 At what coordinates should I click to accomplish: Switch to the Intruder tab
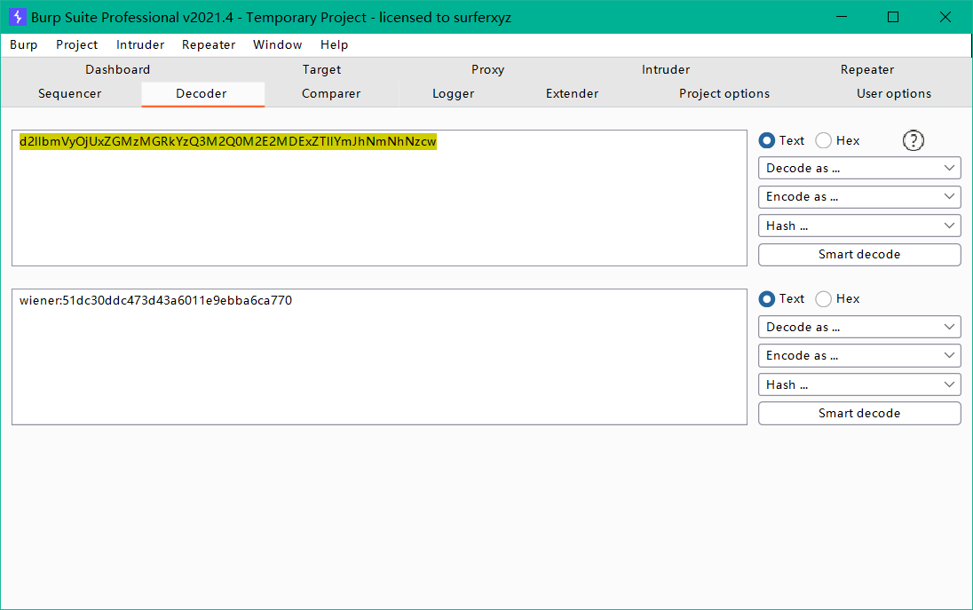pyautogui.click(x=666, y=69)
